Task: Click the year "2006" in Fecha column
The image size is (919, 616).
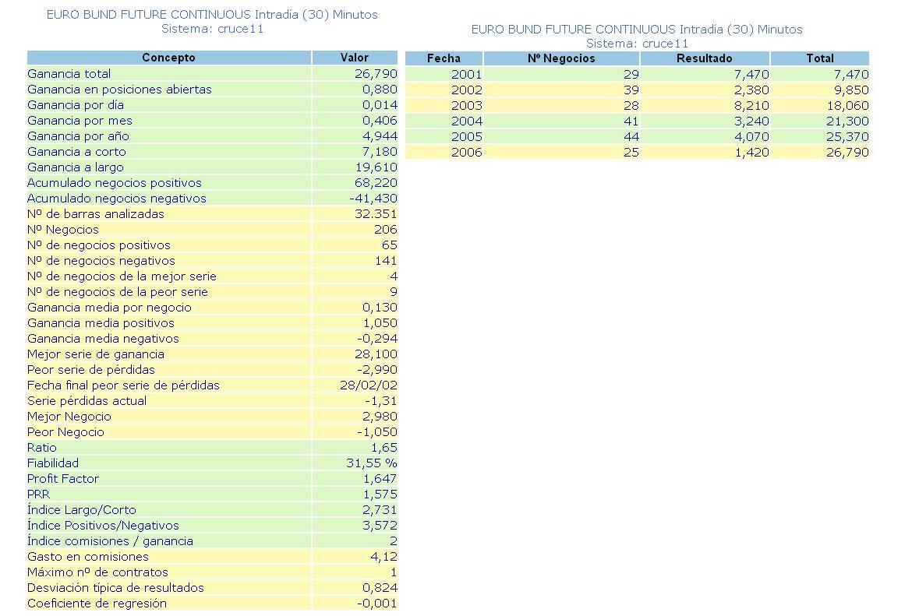Action: tap(467, 152)
